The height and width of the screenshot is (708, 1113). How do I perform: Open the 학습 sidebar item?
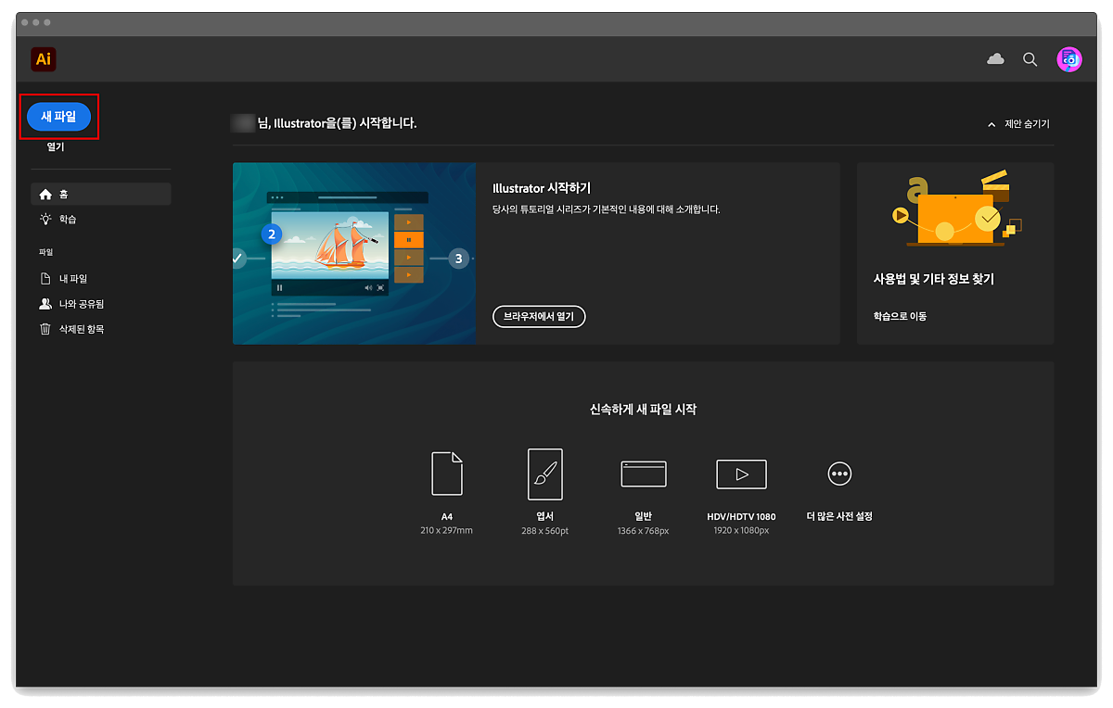point(68,220)
